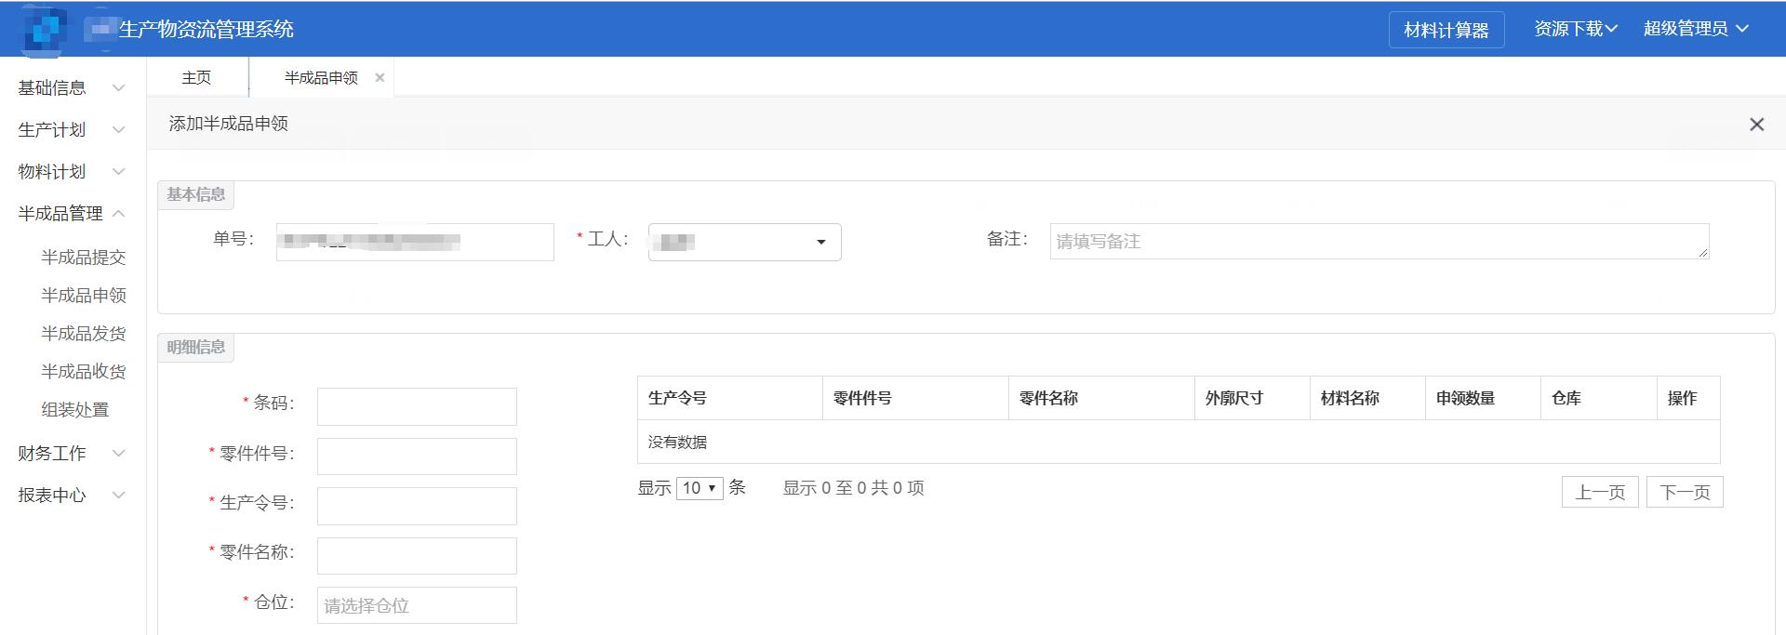Click the 下一页 pagination button
The image size is (1786, 635).
(x=1684, y=492)
